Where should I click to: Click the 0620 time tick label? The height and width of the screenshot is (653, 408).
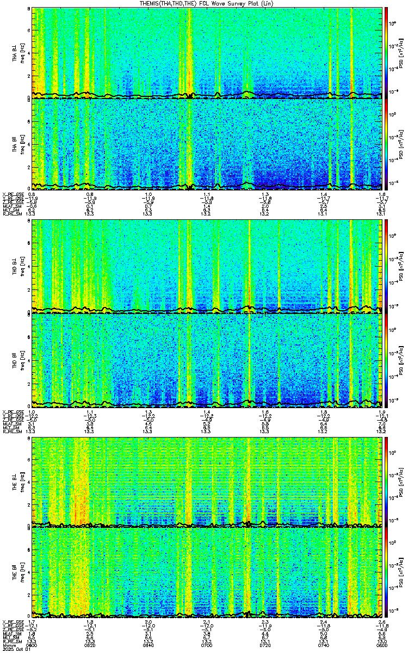[x=90, y=645]
